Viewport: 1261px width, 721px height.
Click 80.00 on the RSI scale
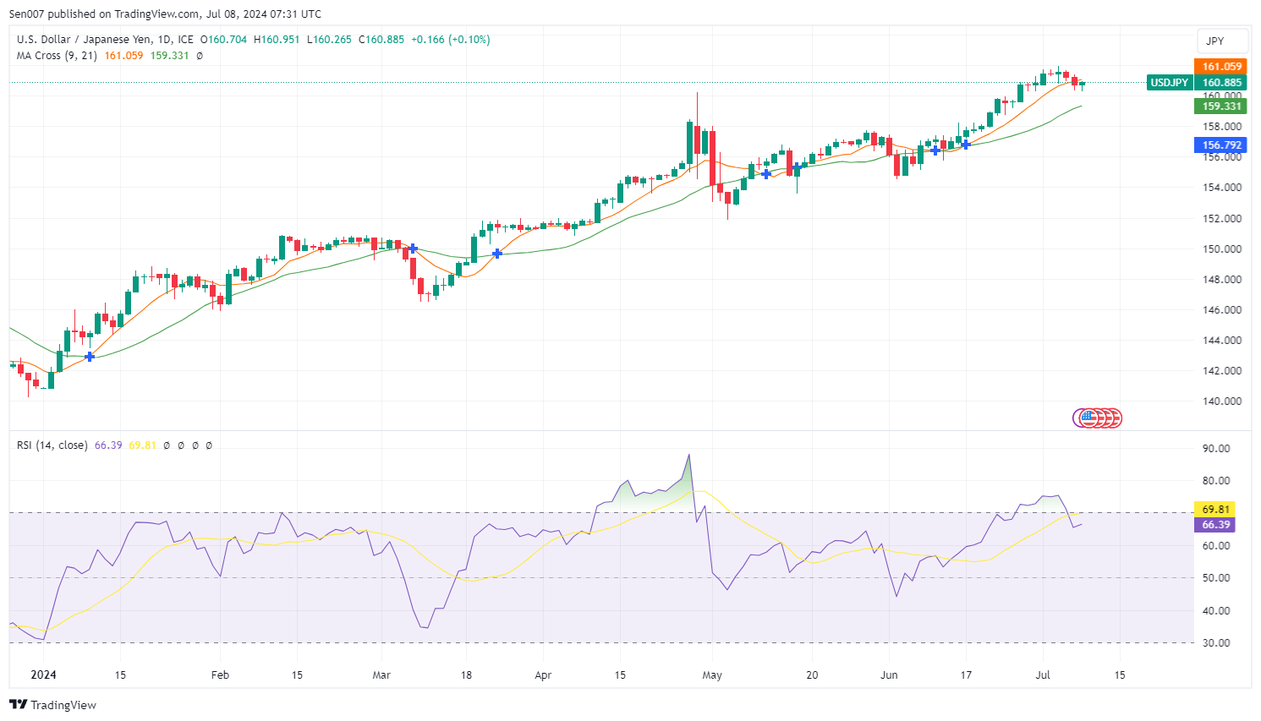pos(1216,480)
